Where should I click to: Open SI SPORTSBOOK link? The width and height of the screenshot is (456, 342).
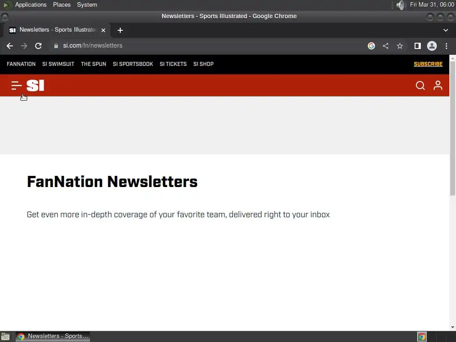[133, 64]
